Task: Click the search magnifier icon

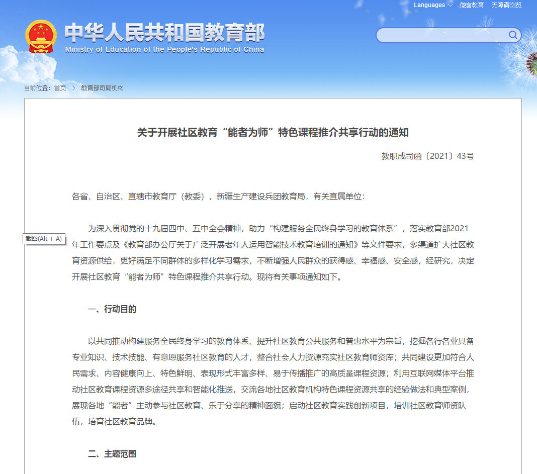Action: pyautogui.click(x=513, y=35)
